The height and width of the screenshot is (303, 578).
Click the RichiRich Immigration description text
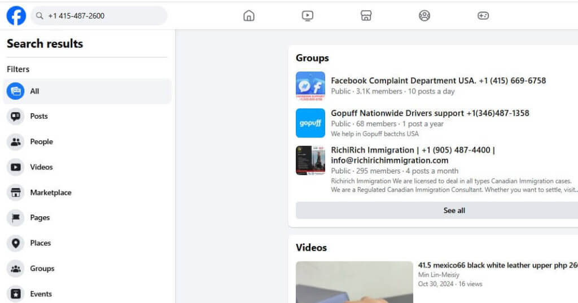[454, 185]
